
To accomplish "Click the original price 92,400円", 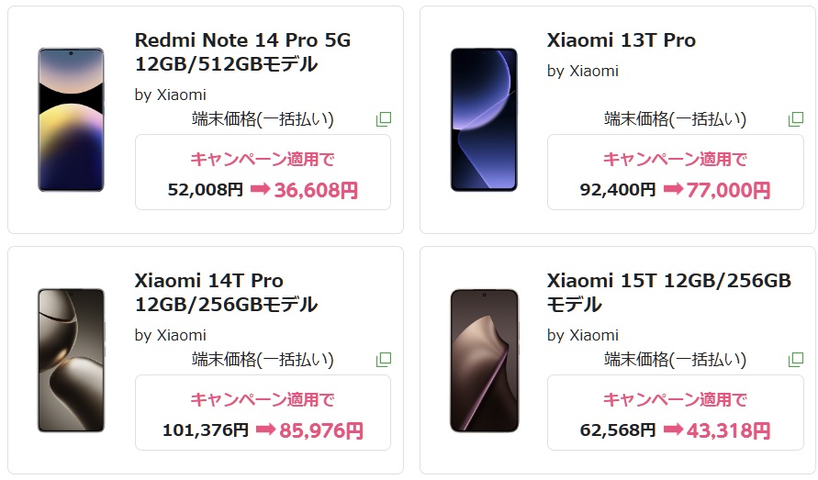I will coord(618,190).
